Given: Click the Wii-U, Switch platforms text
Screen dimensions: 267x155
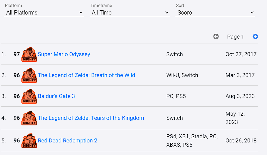Looking at the screenshot, I should (182, 75).
